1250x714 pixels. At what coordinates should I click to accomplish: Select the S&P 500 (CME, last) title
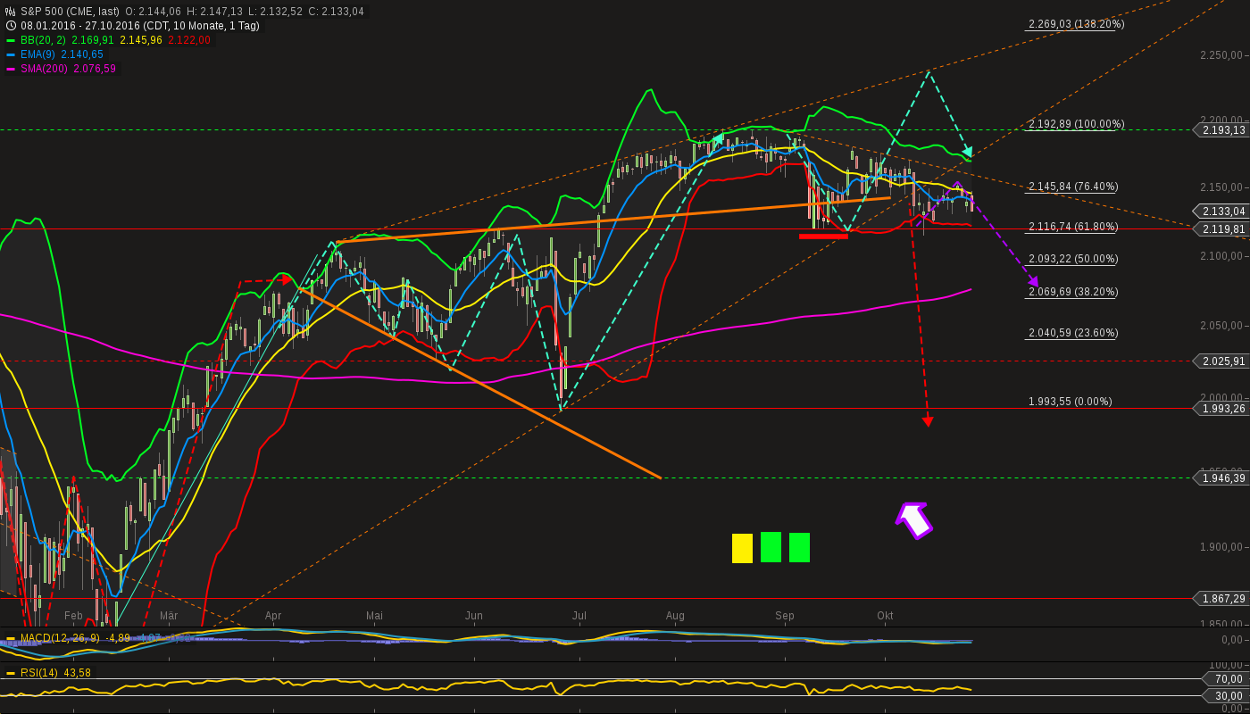(x=70, y=12)
